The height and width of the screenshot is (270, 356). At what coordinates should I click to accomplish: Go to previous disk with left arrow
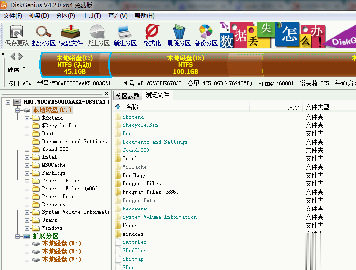(13, 56)
